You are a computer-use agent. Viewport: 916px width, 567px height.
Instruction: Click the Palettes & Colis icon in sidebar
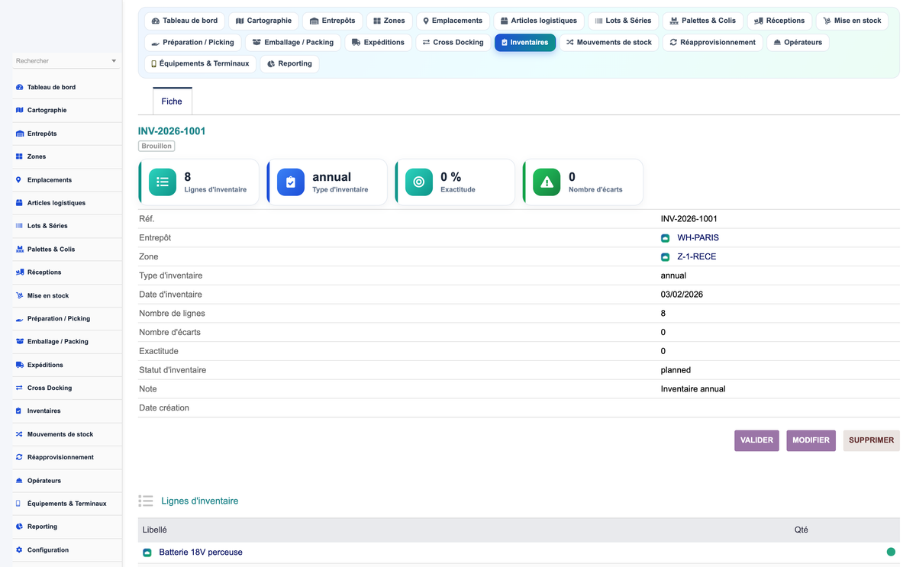20,250
